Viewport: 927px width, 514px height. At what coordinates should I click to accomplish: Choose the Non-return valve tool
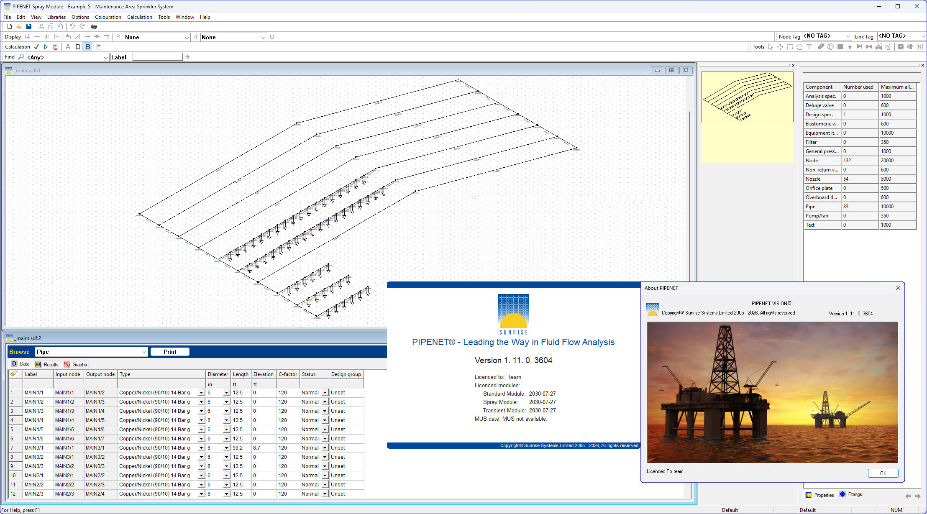pyautogui.click(x=860, y=47)
